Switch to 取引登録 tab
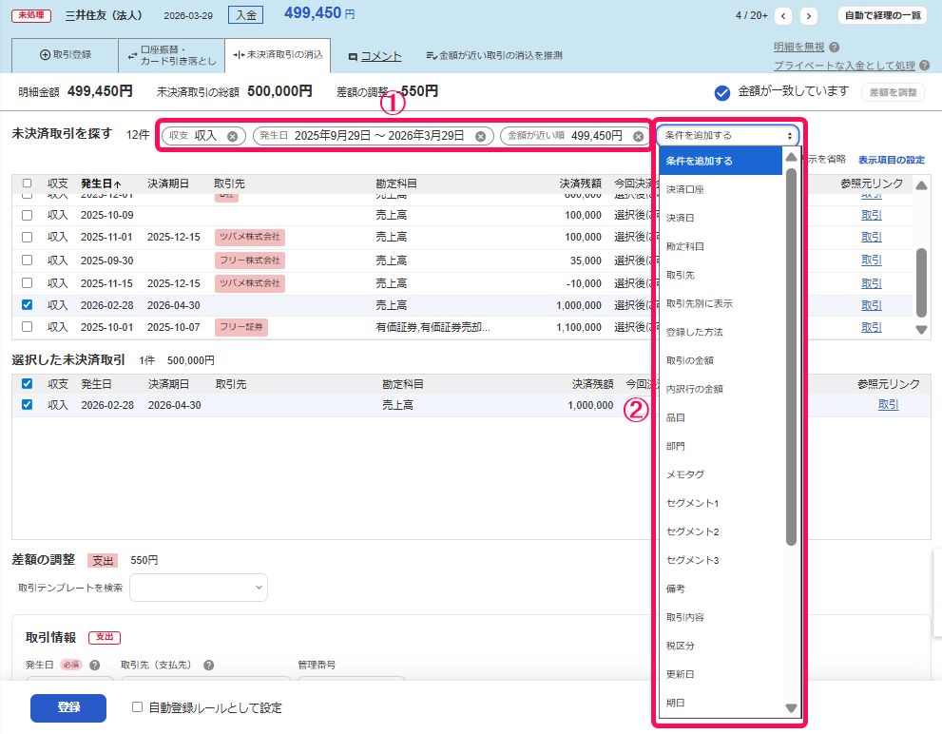The image size is (942, 734). [65, 55]
